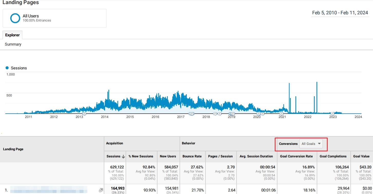
Task: Click the Landing Page column header
Action: coord(13,149)
